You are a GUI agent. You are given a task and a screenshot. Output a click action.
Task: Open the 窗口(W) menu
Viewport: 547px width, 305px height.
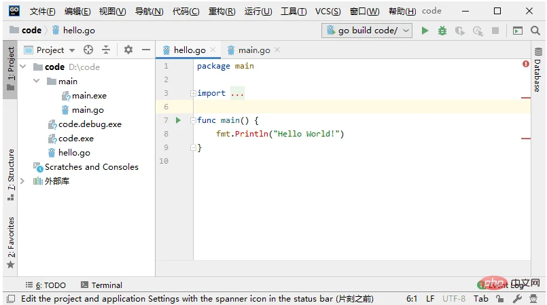coord(364,12)
